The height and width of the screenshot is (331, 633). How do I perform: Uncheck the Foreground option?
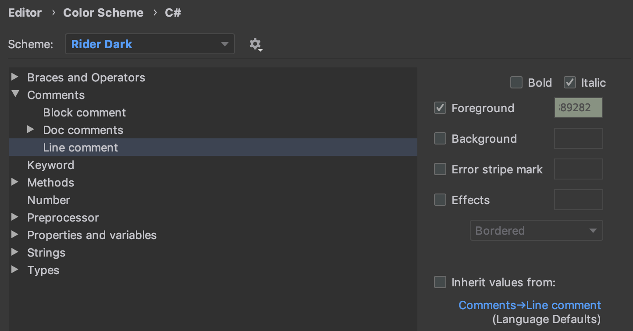tap(440, 108)
